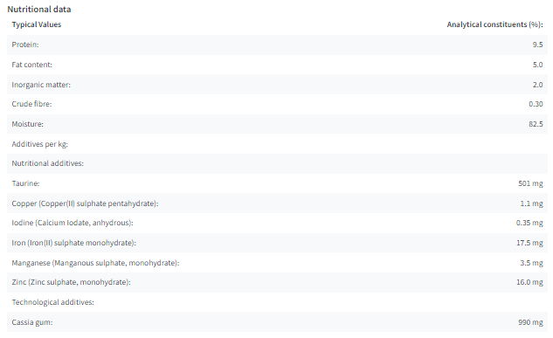553x338 pixels.
Task: Click 'Zinc (Zinc sulphate, monohydrate):' label
Action: 72,282
